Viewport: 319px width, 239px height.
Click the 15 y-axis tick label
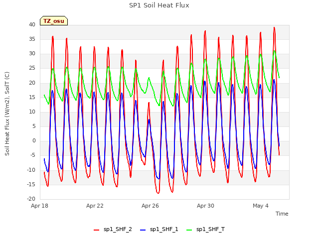click(x=32, y=98)
